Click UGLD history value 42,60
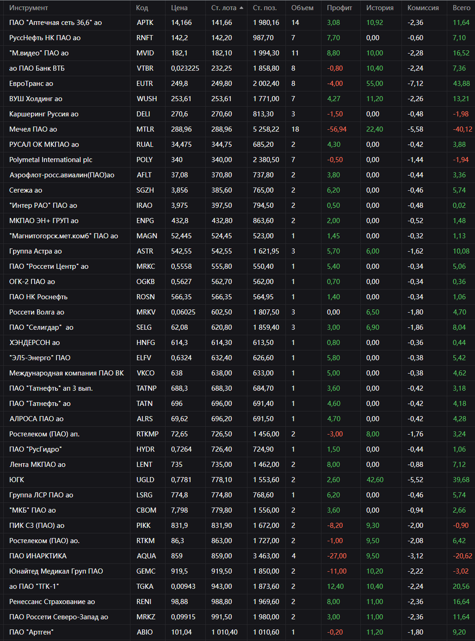475x641 pixels. [x=375, y=480]
